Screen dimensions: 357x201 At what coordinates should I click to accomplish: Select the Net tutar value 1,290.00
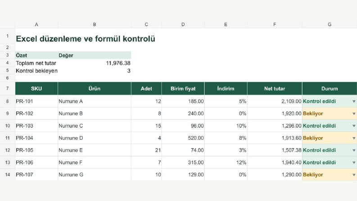click(x=275, y=175)
